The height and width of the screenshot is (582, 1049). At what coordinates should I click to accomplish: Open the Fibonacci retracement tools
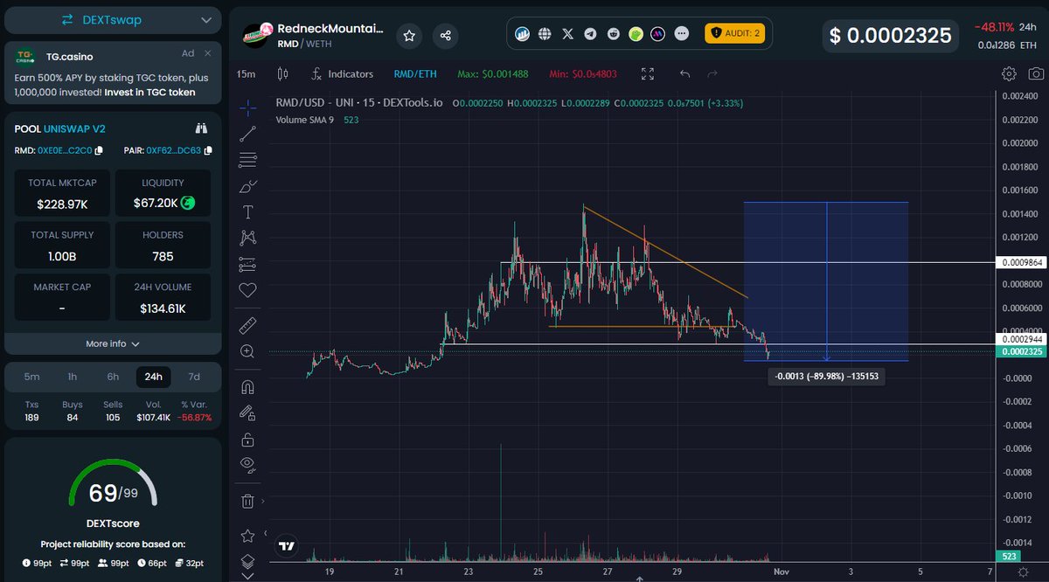[x=247, y=160]
